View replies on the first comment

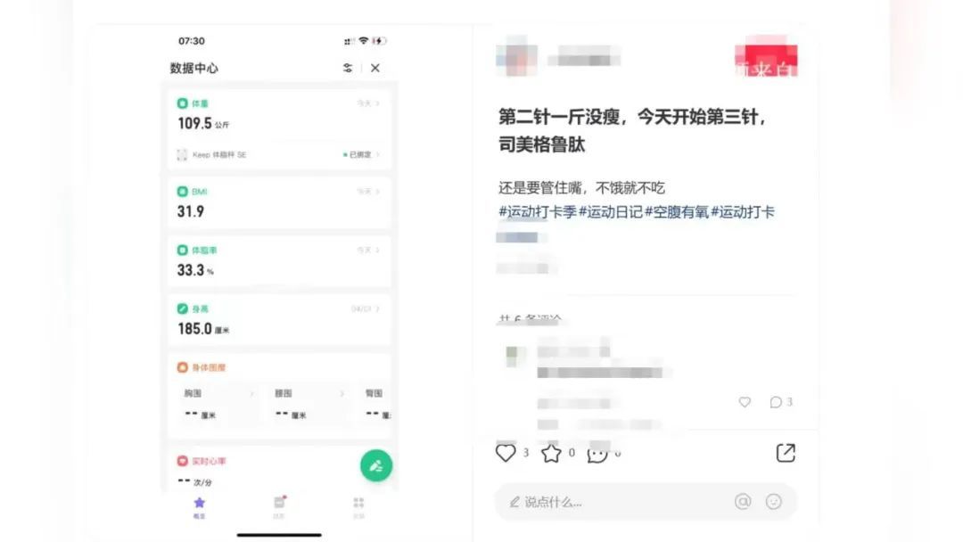point(780,402)
